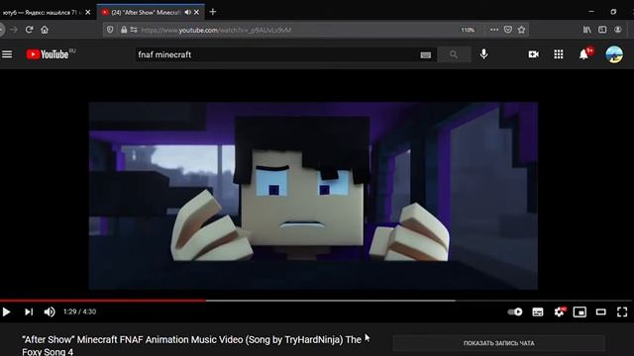634x356 pixels.
Task: Bookmark this page with the star
Action: point(522,30)
